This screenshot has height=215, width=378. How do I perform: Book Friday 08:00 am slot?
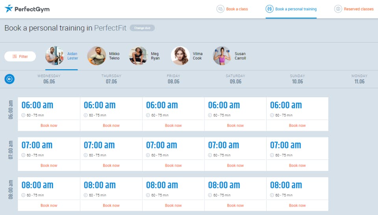pos(173,206)
